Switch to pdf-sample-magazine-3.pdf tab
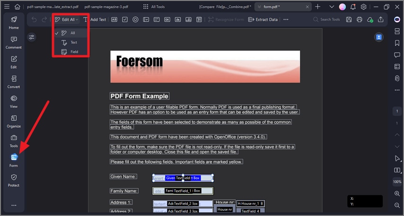The width and height of the screenshot is (404, 216). (106, 7)
